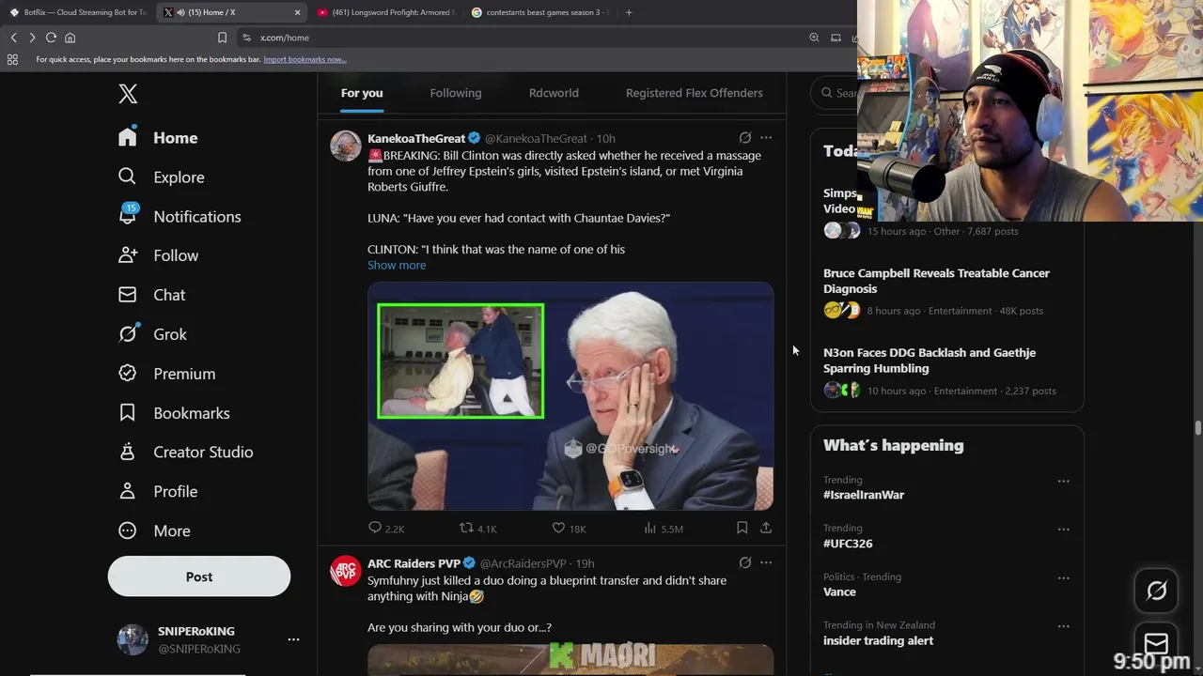The image size is (1203, 676).
Task: Open more options for #UFC326 trend
Action: point(1063,530)
